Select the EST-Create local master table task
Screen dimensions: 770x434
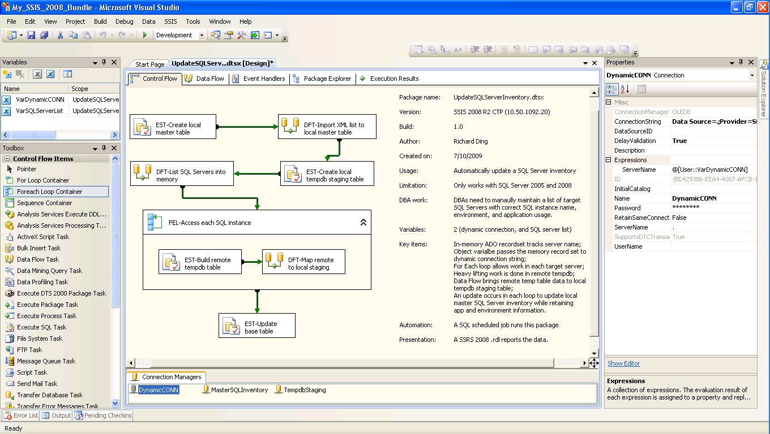pyautogui.click(x=173, y=127)
